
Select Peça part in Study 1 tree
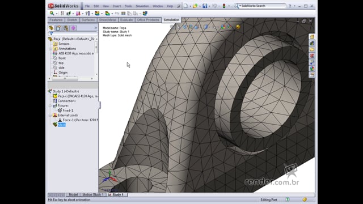pyautogui.click(x=78, y=96)
